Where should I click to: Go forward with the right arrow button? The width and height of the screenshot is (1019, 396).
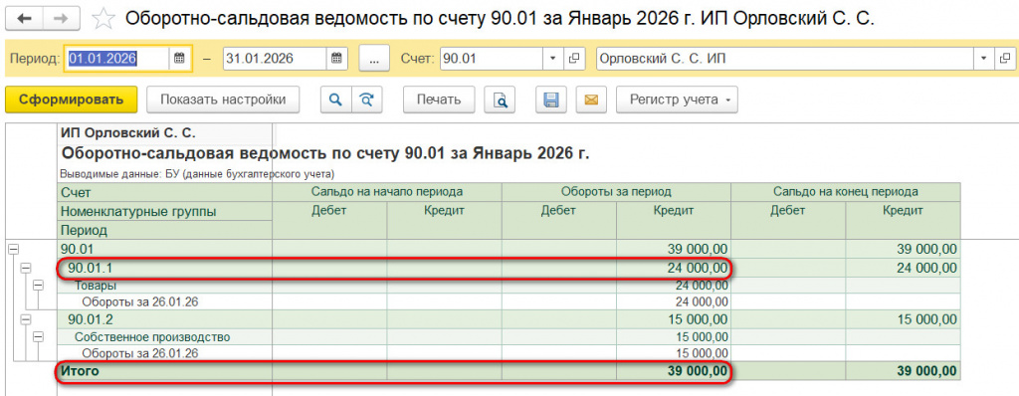tap(62, 19)
